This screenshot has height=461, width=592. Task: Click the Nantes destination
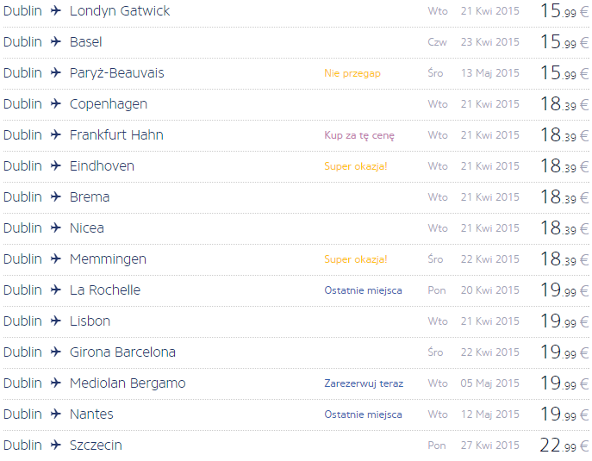(91, 414)
